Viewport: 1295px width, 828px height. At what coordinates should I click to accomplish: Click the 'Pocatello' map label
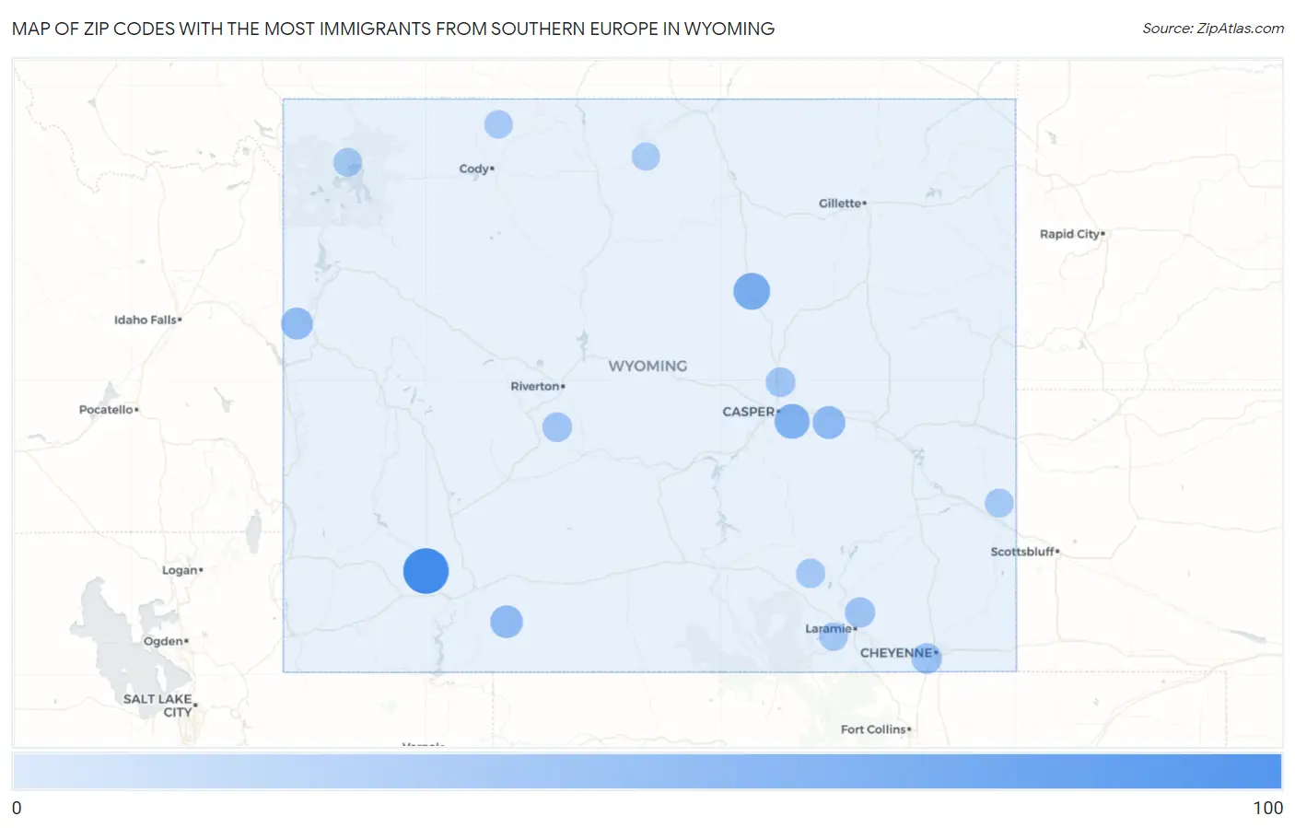(106, 410)
